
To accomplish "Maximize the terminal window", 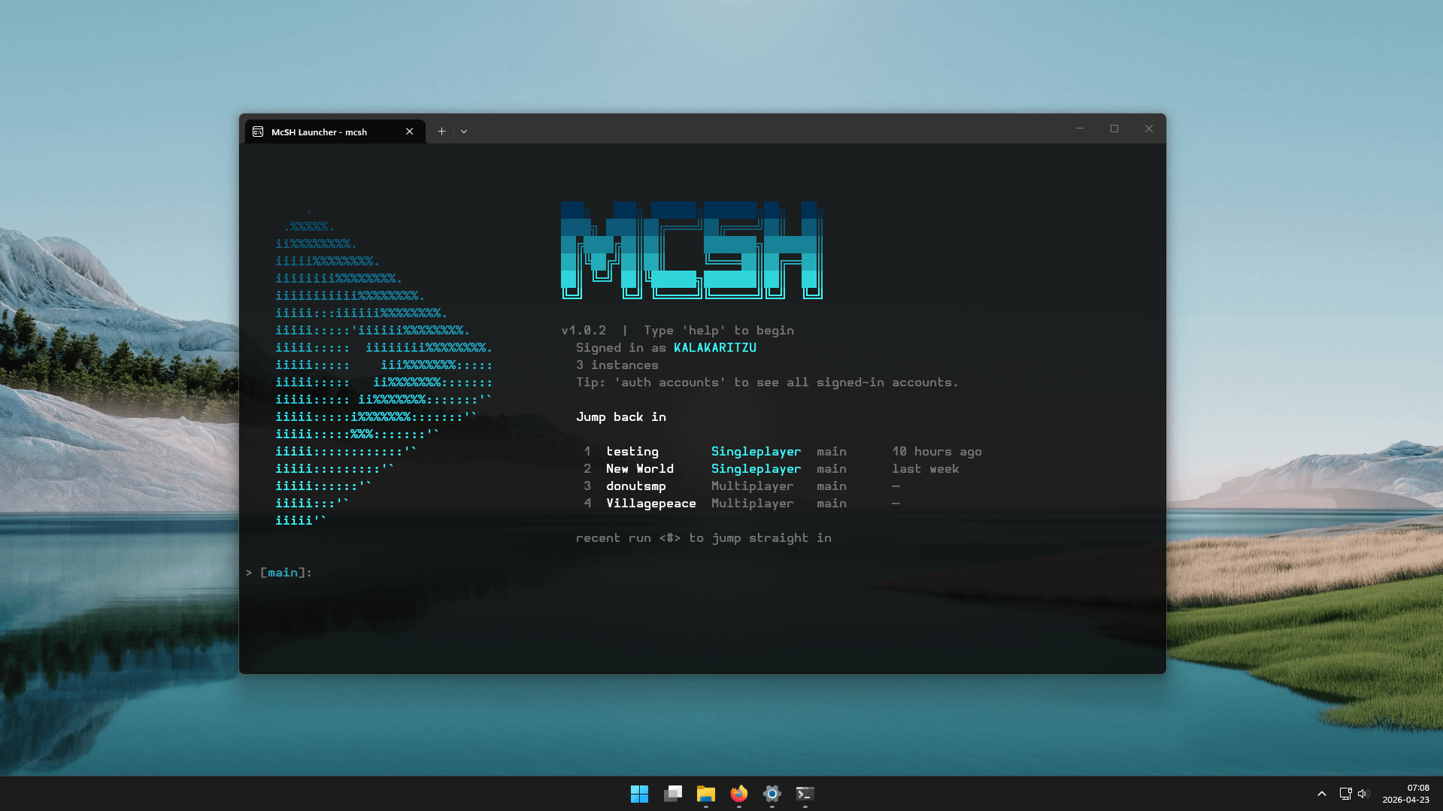I will (1114, 129).
